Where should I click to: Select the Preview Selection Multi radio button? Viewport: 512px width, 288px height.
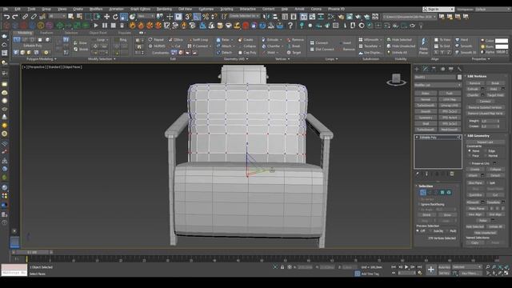click(448, 231)
